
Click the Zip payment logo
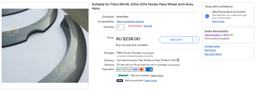point(120,81)
